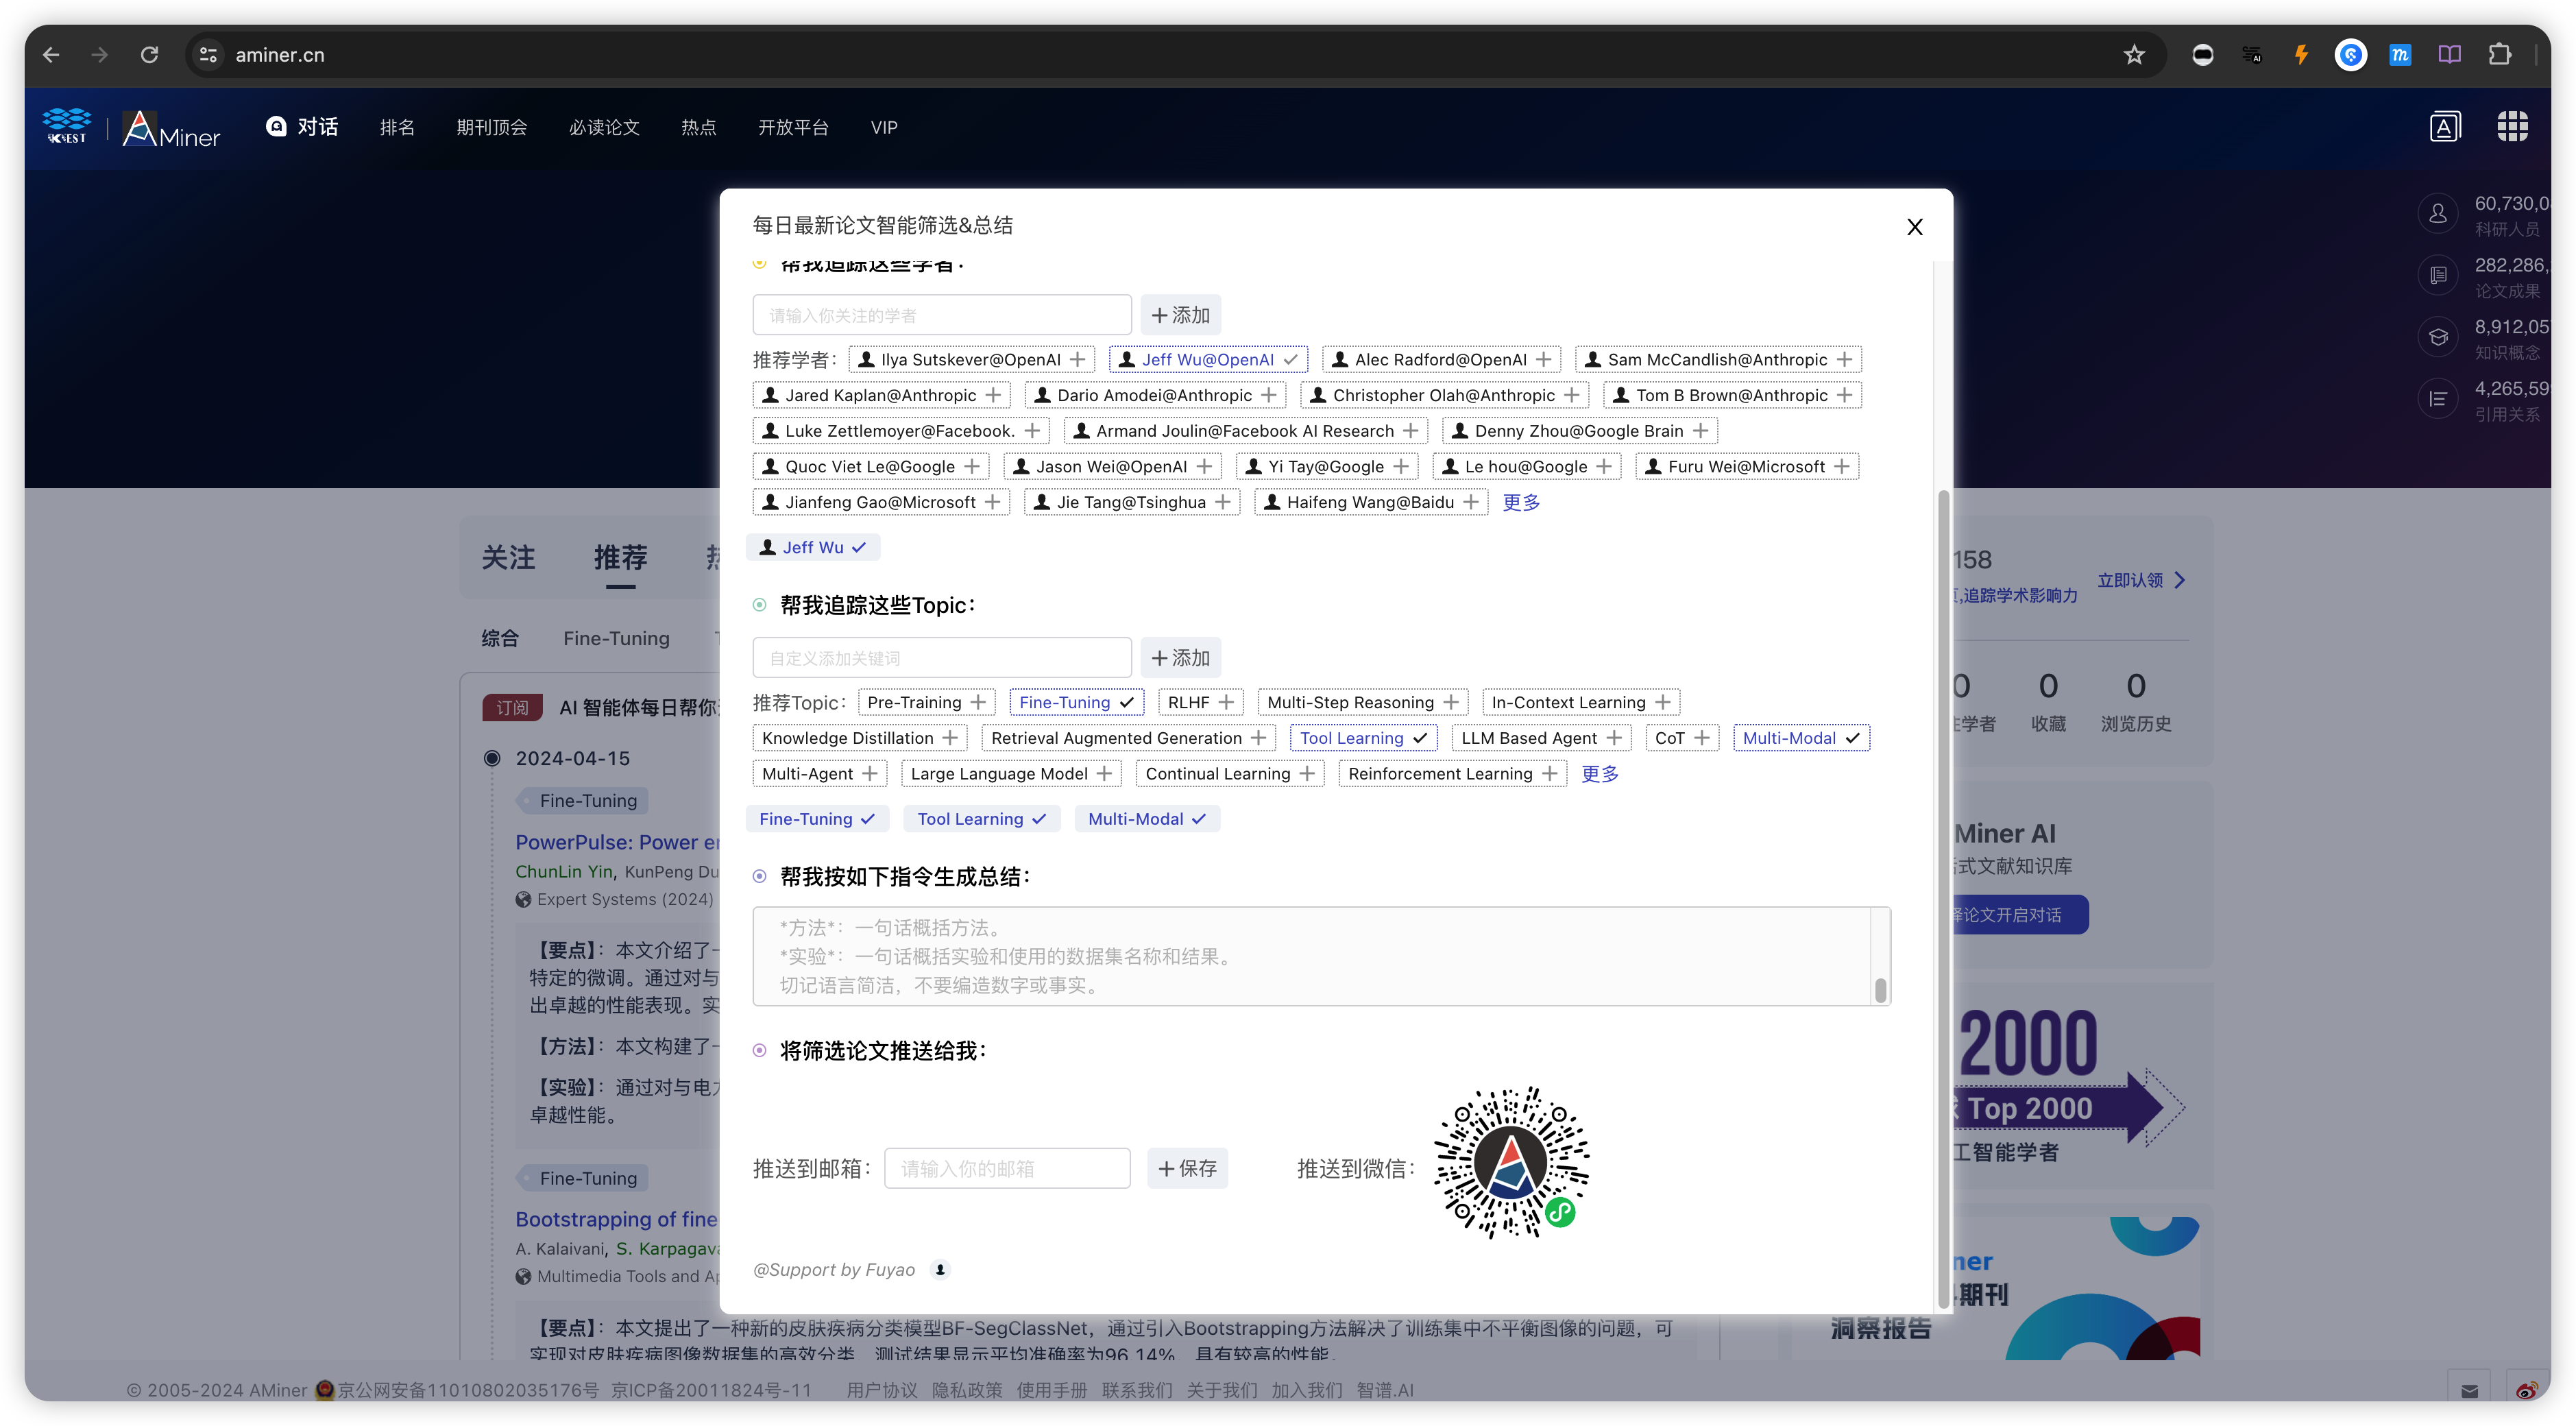Click the browser back arrow
The width and height of the screenshot is (2576, 1426).
click(51, 55)
